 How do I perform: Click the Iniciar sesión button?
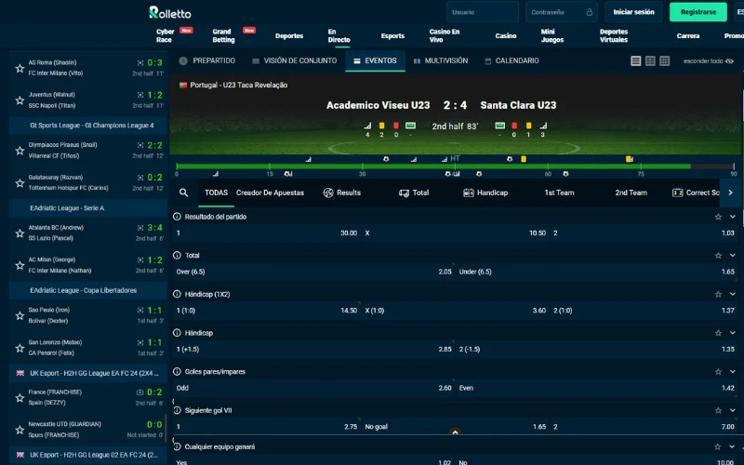pyautogui.click(x=633, y=12)
